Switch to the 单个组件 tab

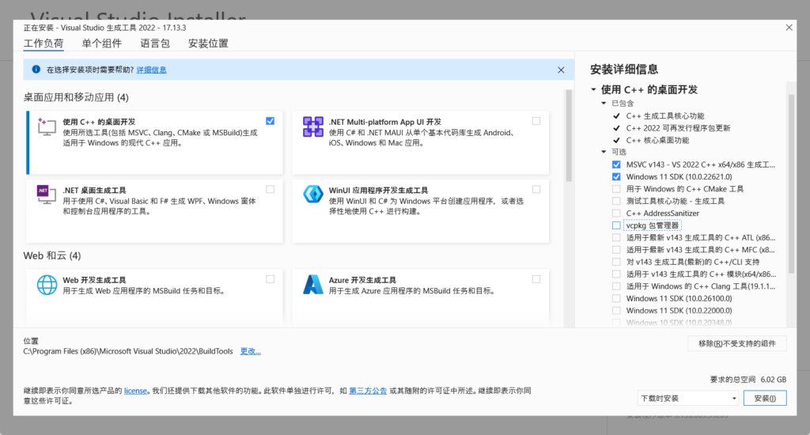(x=102, y=43)
